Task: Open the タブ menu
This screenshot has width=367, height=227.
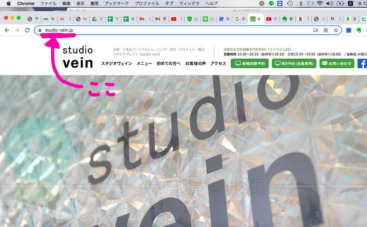Action: (x=169, y=3)
